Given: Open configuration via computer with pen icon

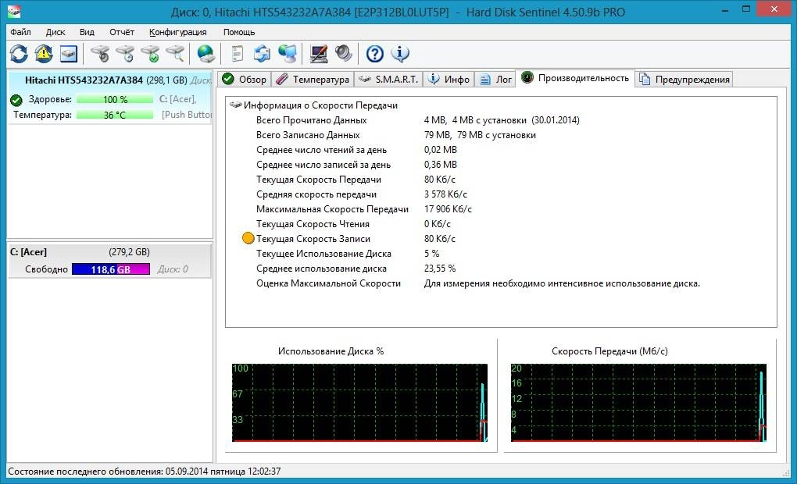Looking at the screenshot, I should pyautogui.click(x=319, y=53).
